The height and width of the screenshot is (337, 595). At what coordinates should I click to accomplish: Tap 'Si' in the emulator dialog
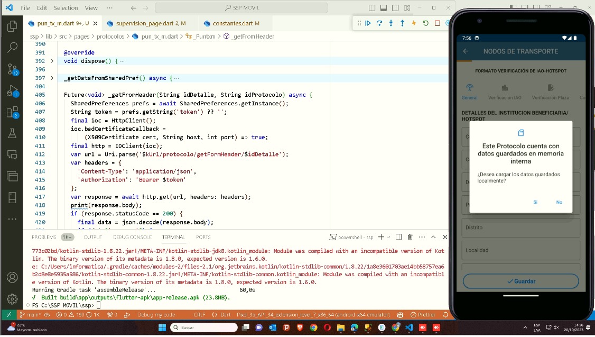(535, 202)
